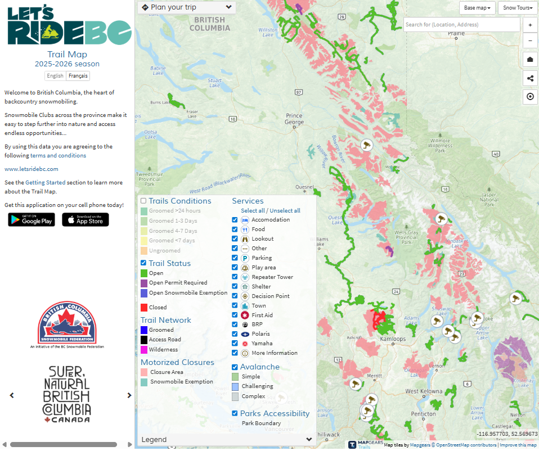Uncheck the Parks Accessibility checkbox
Image resolution: width=539 pixels, height=451 pixels.
point(235,414)
